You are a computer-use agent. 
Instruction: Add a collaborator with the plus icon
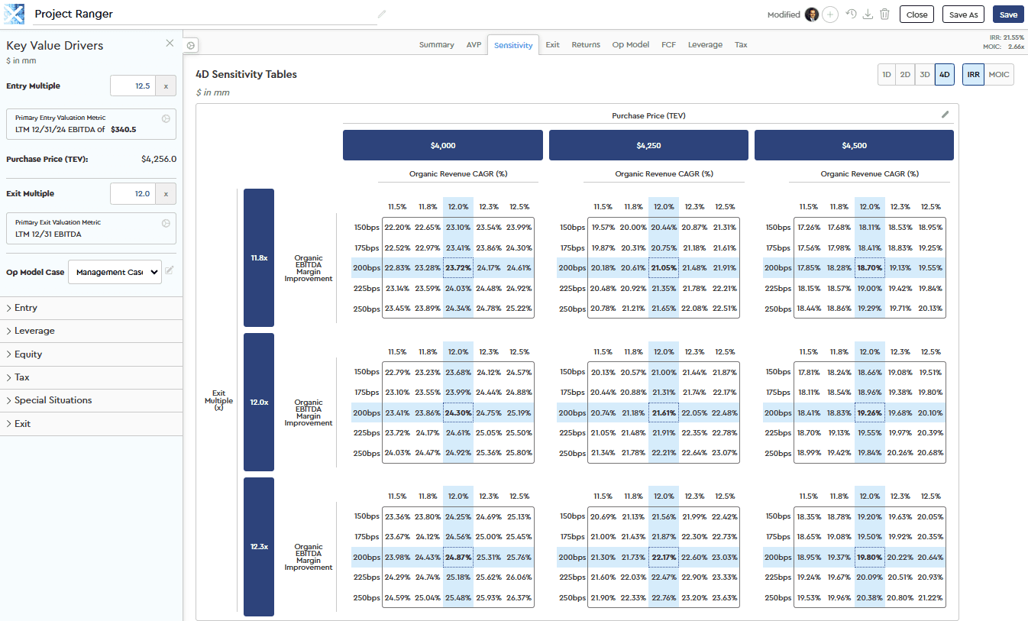point(830,15)
